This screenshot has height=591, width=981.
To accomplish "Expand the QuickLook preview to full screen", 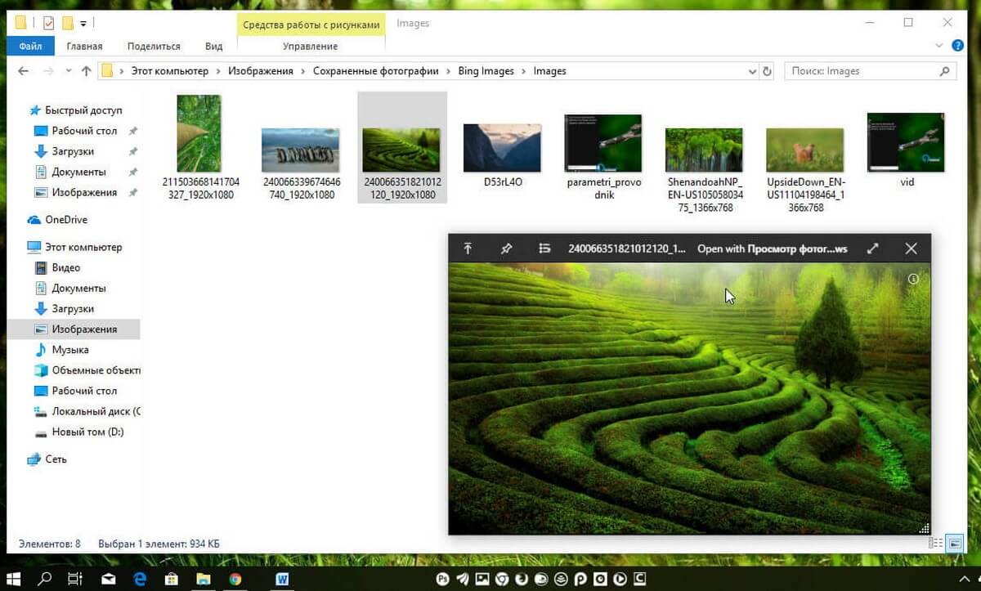I will (x=872, y=248).
